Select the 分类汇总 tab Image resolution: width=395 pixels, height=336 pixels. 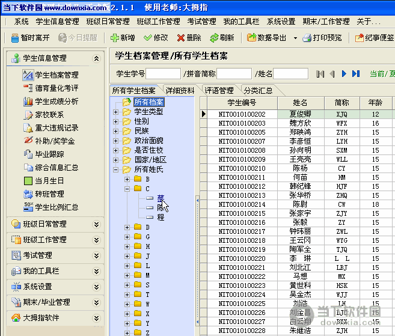pyautogui.click(x=258, y=91)
